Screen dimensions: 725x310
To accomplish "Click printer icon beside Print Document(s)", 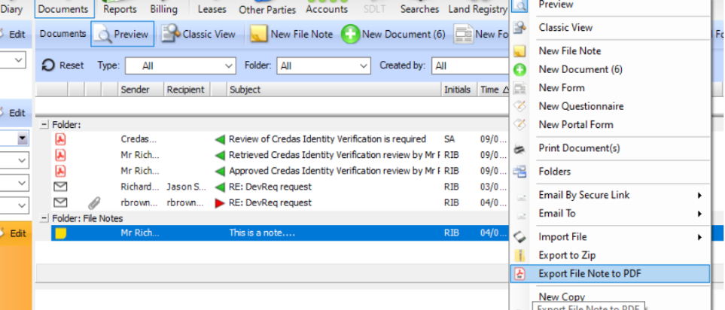I will (519, 149).
